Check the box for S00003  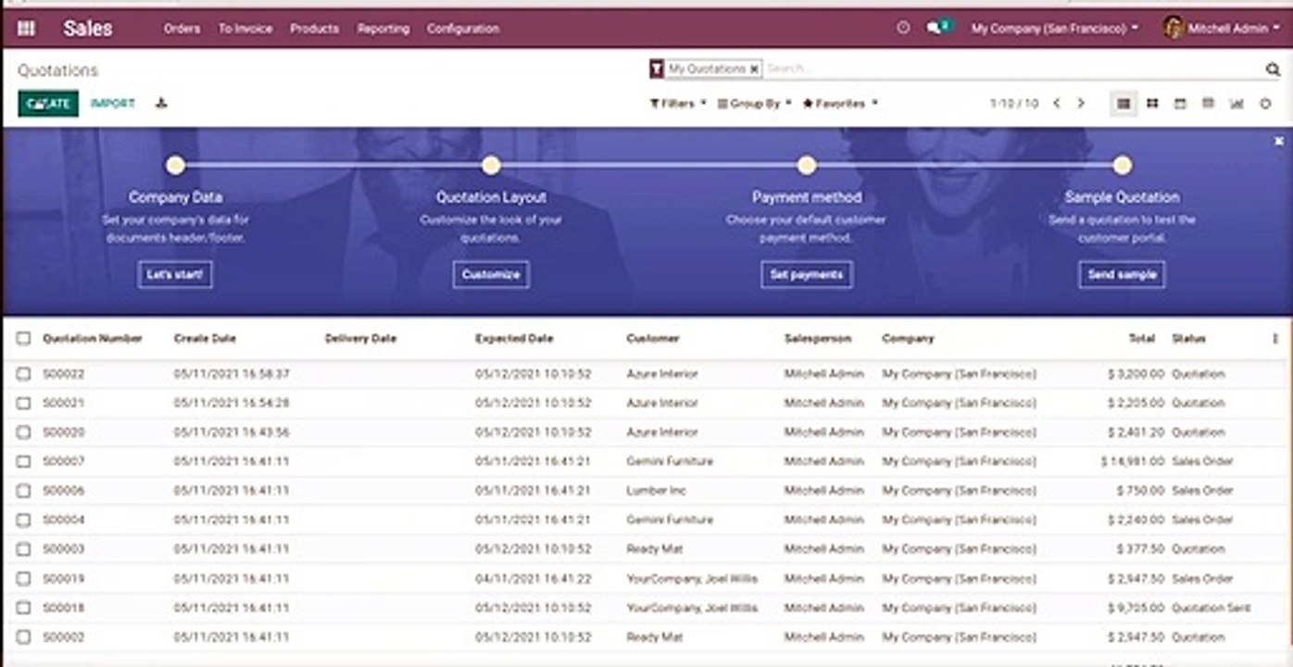coord(23,549)
